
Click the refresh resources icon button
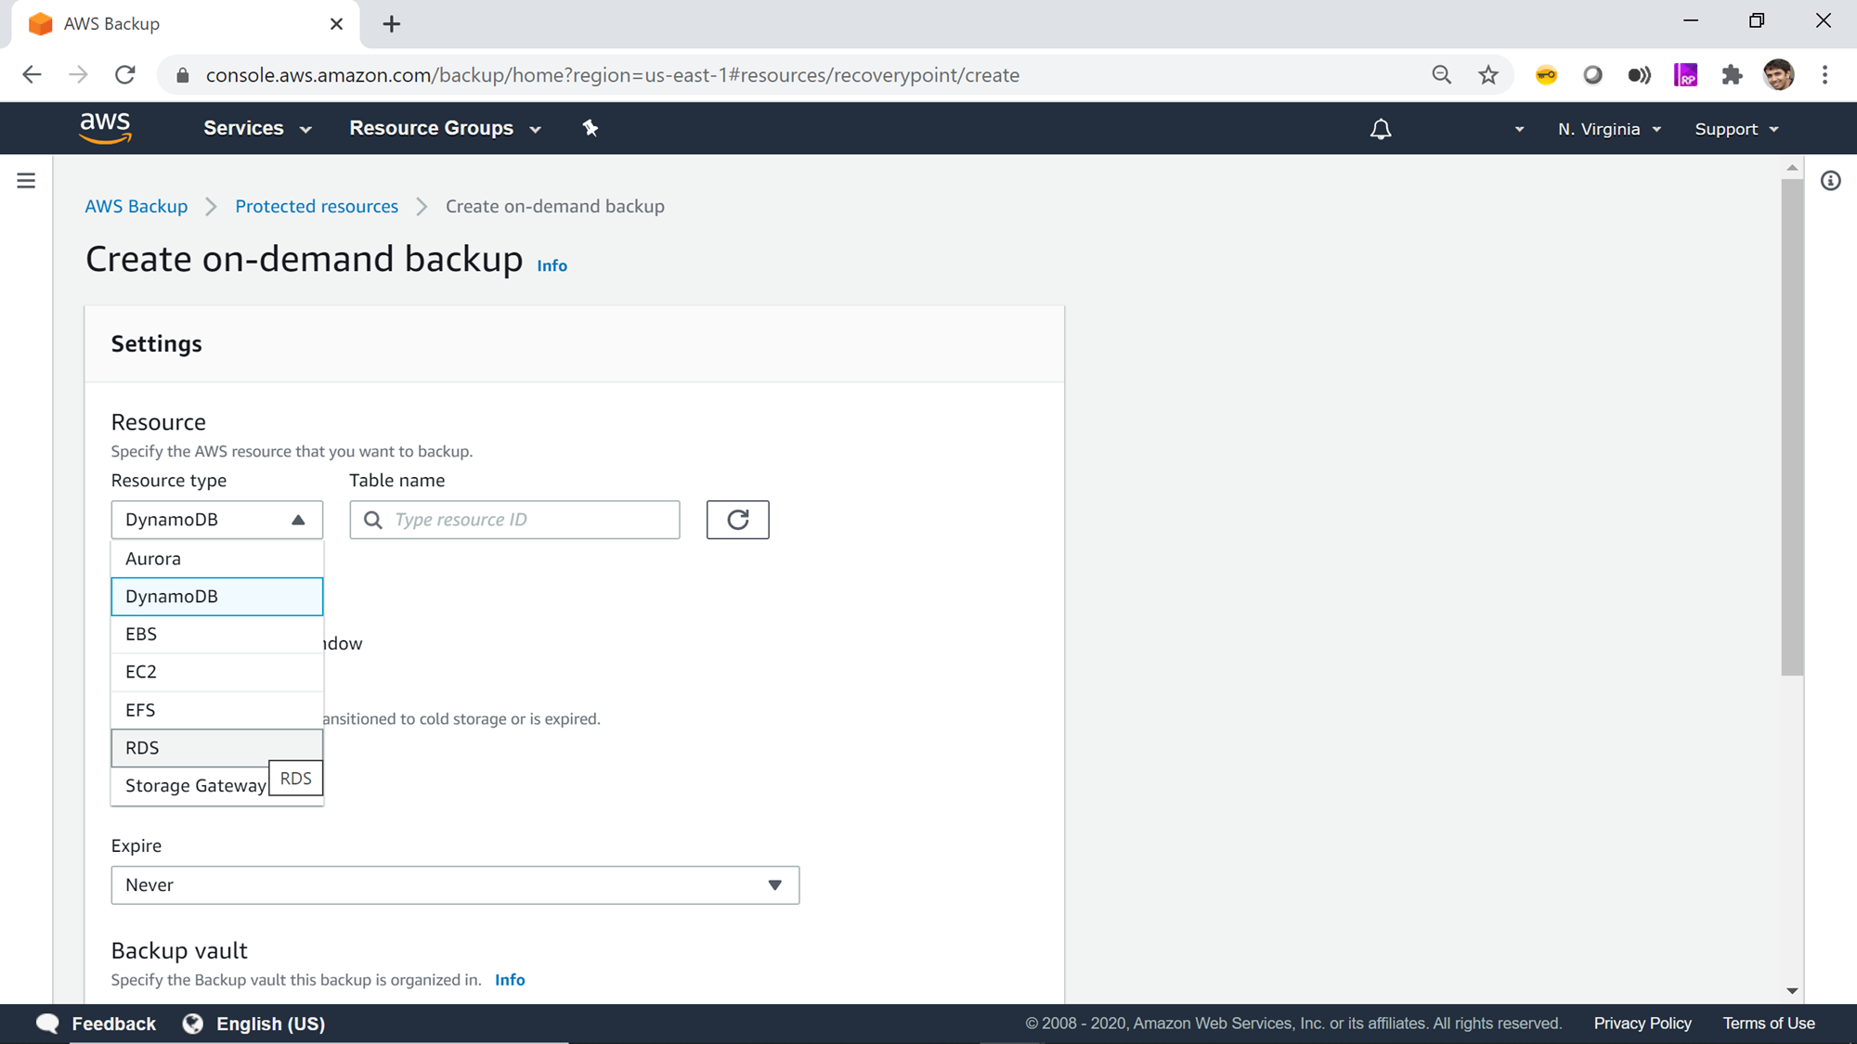pyautogui.click(x=737, y=520)
